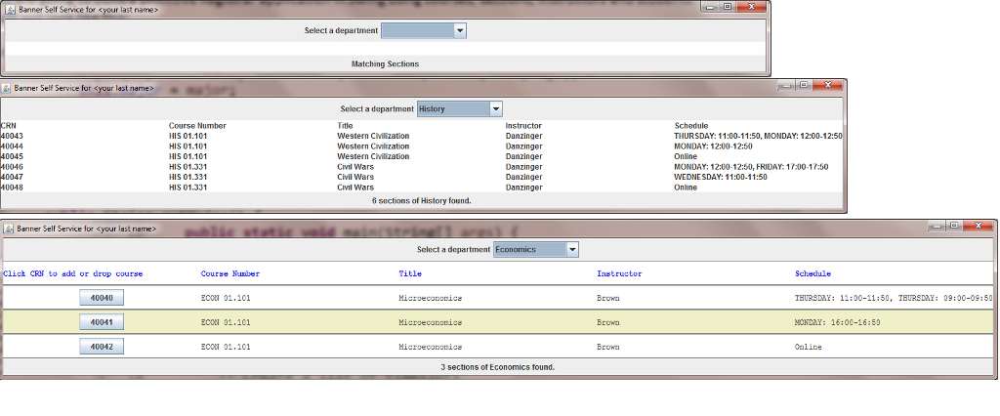
Task: Click 'Instructor' header in Economics window
Action: pyautogui.click(x=619, y=273)
